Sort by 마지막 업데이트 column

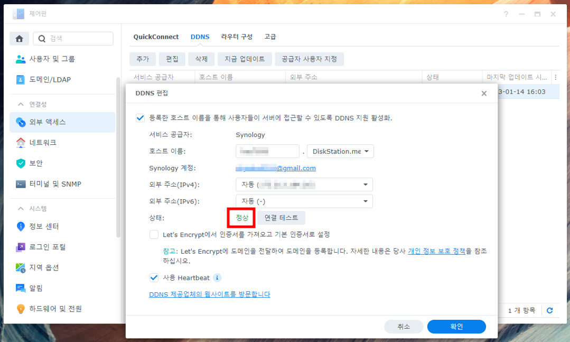coord(517,77)
